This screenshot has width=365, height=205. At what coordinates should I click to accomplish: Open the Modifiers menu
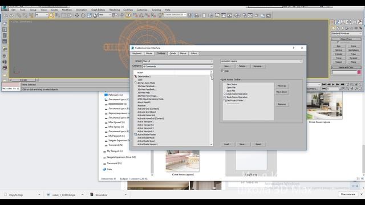[x=67, y=10]
